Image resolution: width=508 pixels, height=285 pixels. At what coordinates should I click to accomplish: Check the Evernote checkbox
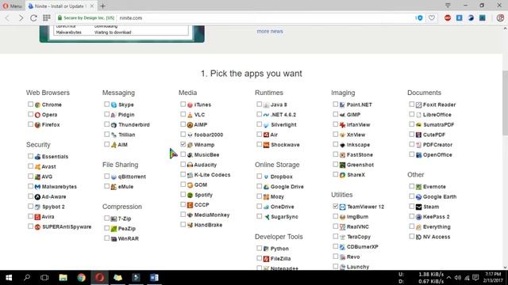point(412,186)
